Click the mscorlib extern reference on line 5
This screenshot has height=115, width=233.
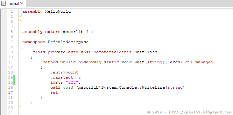pyautogui.click(x=73, y=32)
